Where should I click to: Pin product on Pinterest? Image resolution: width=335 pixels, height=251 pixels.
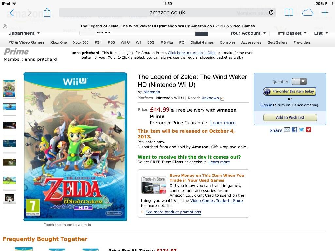(309, 130)
